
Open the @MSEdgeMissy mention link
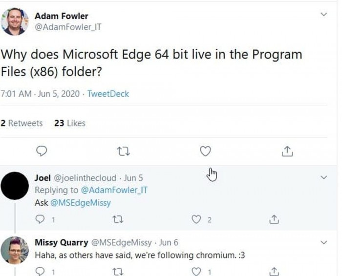coord(81,202)
